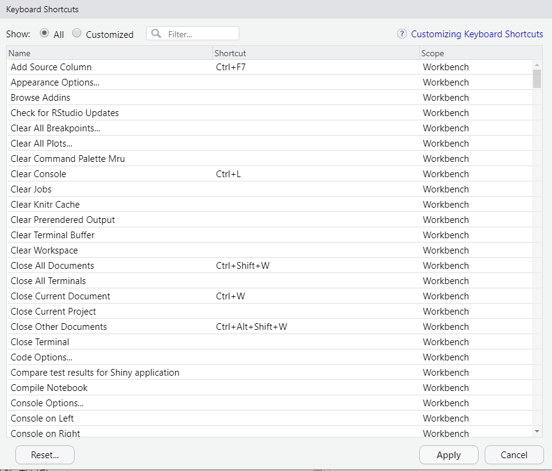Viewport: 552px width, 471px height.
Task: Select the Browse Addins row
Action: [269, 97]
